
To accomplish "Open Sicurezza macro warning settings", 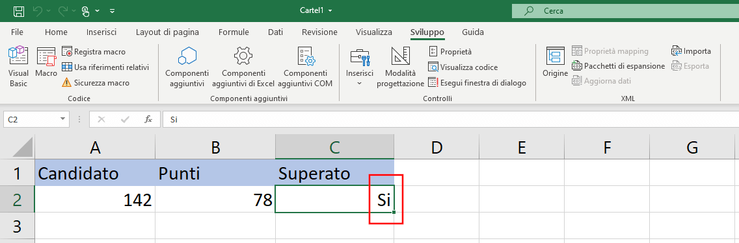I will click(96, 82).
